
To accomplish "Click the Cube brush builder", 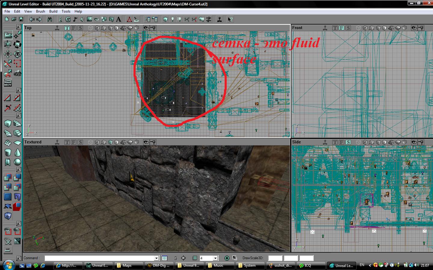I will tap(8, 123).
